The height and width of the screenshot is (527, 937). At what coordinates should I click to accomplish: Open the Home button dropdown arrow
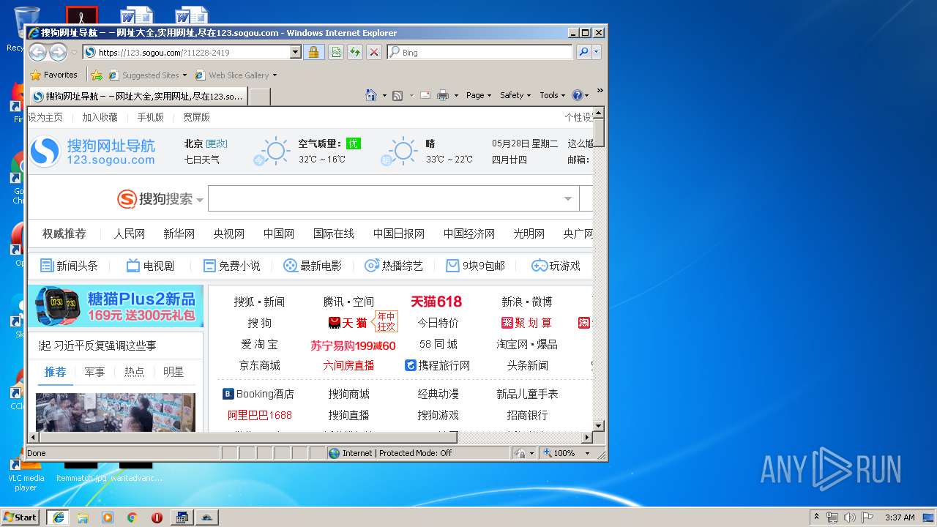pos(384,95)
